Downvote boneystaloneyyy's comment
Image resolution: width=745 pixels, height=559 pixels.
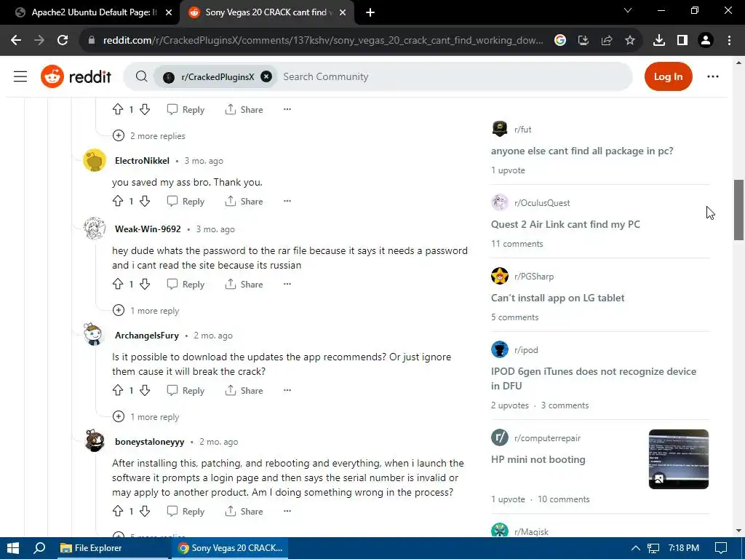pos(145,511)
